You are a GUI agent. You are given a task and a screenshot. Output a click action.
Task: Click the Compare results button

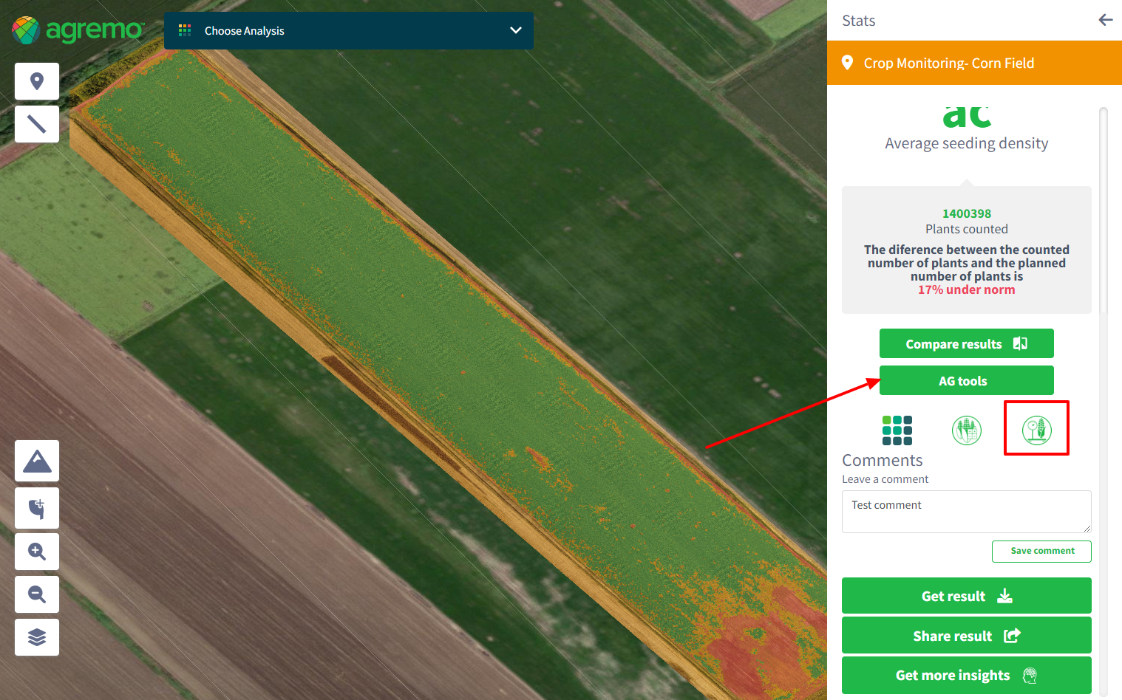[x=966, y=344]
